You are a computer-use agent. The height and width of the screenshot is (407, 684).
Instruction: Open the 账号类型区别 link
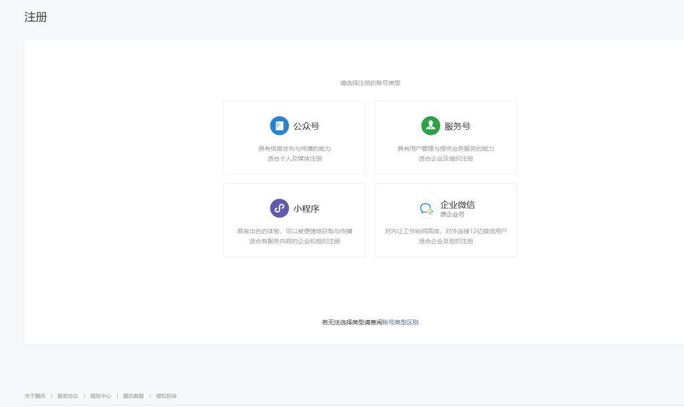click(x=401, y=322)
